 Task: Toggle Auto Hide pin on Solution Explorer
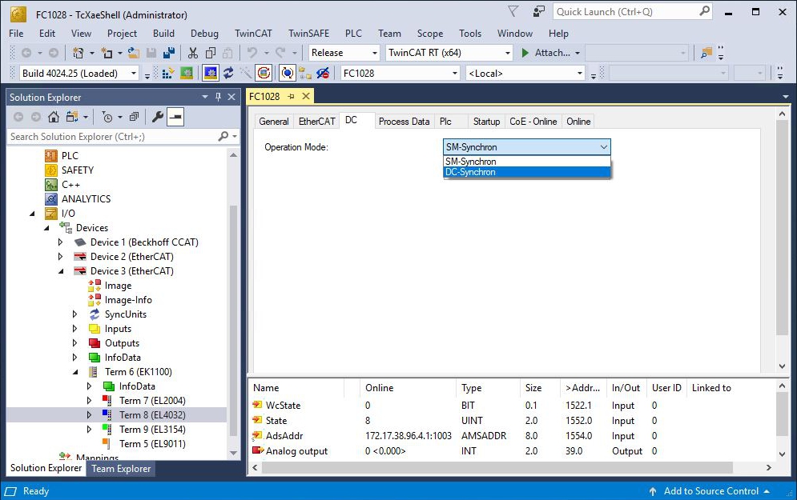click(x=218, y=97)
